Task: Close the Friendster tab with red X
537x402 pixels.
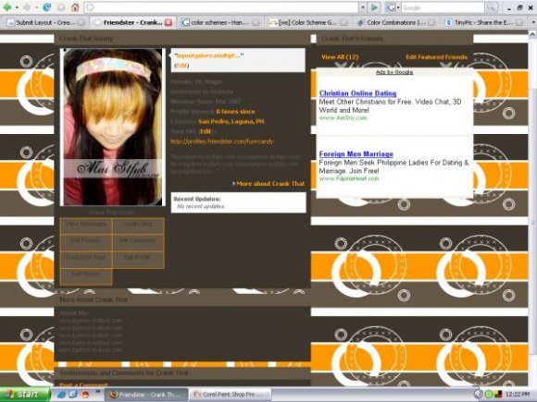Action: pos(169,22)
